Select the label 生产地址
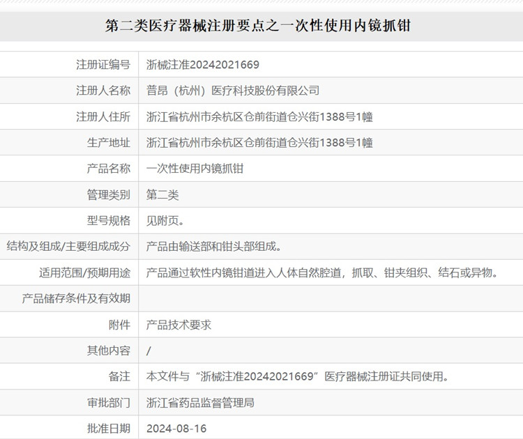 (108, 143)
